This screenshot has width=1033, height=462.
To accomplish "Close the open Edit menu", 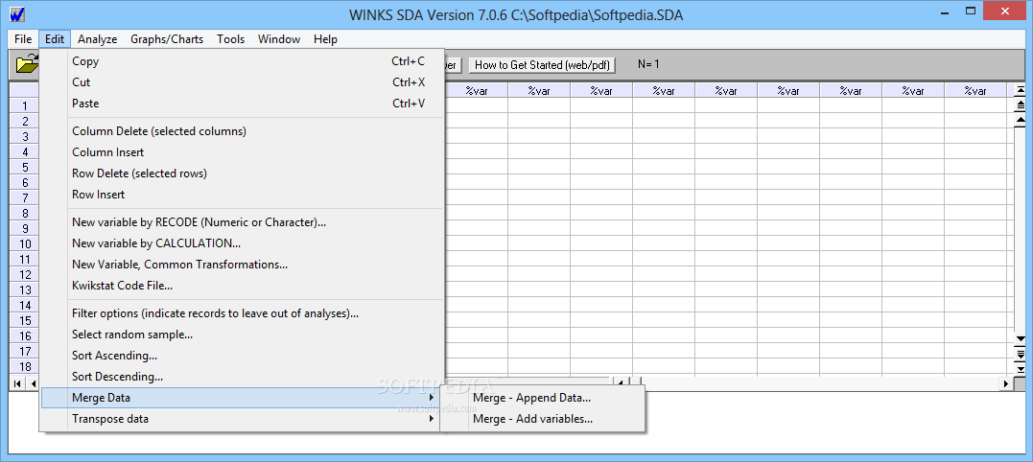I will tap(55, 39).
